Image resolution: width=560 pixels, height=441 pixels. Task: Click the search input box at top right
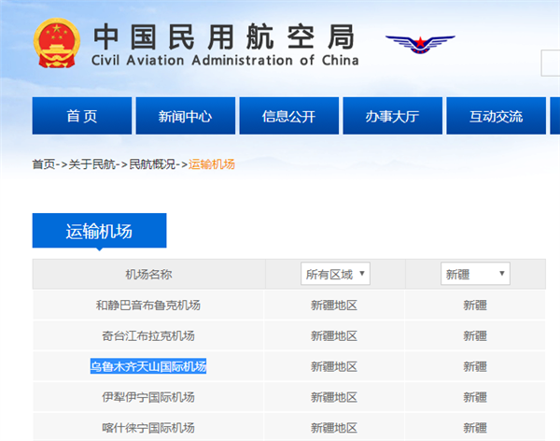(x=551, y=64)
